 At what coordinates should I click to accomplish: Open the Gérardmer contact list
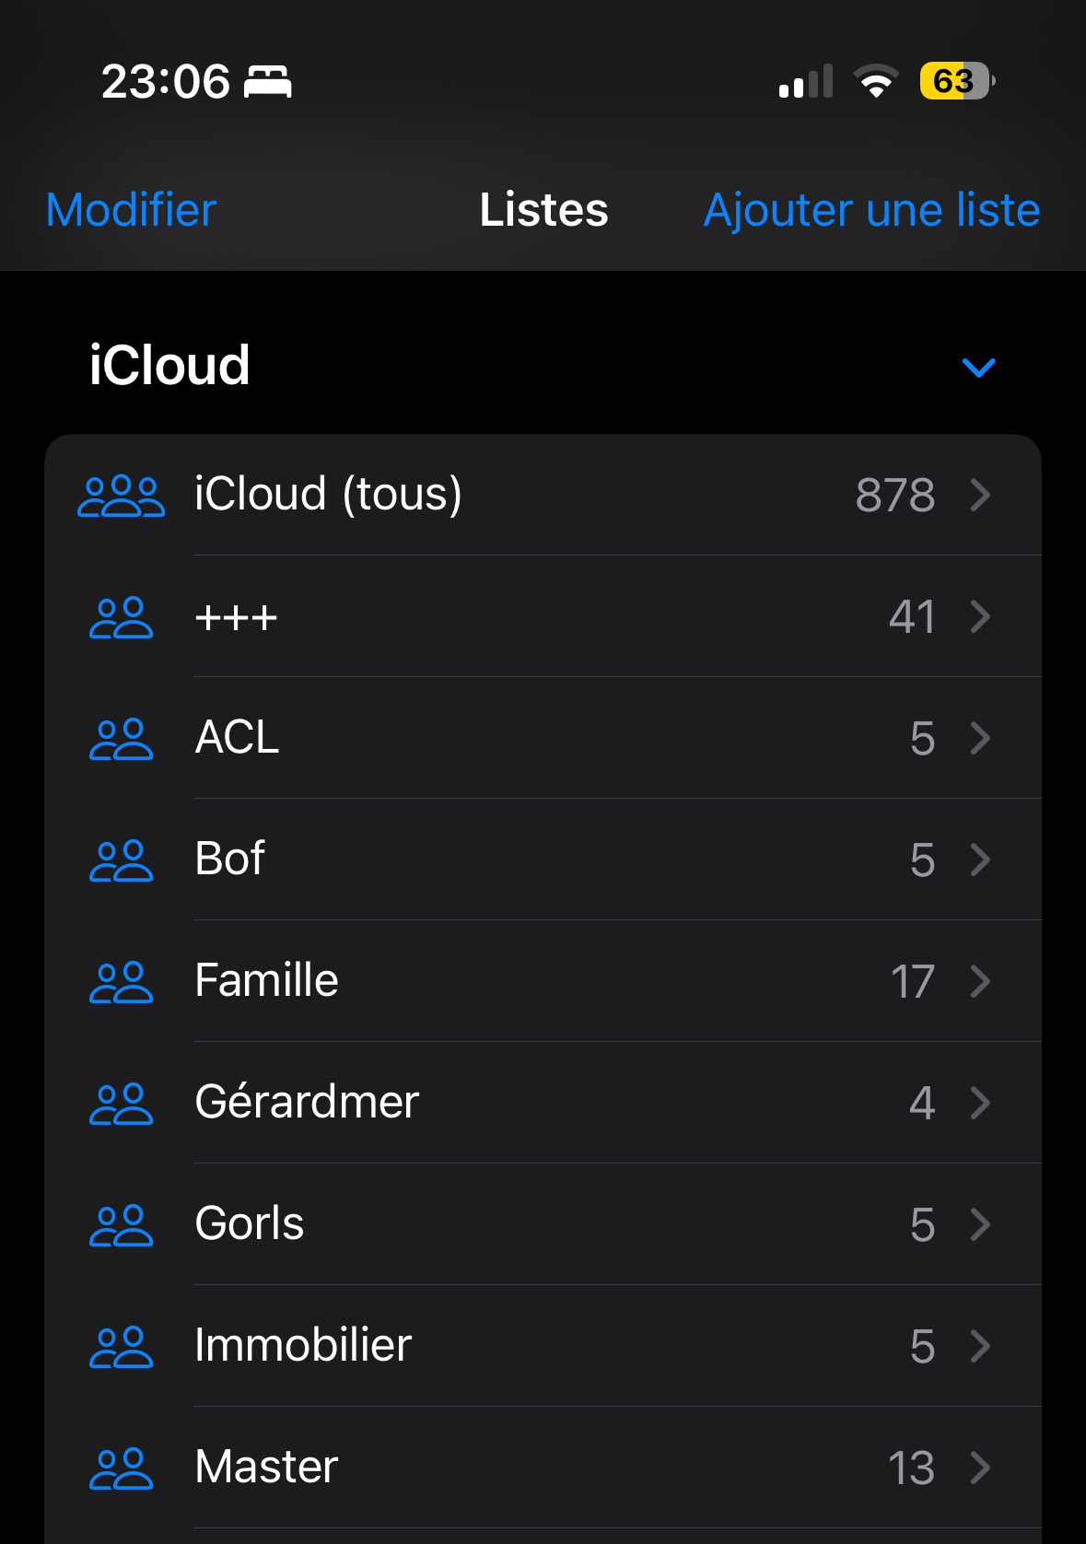tap(307, 1103)
